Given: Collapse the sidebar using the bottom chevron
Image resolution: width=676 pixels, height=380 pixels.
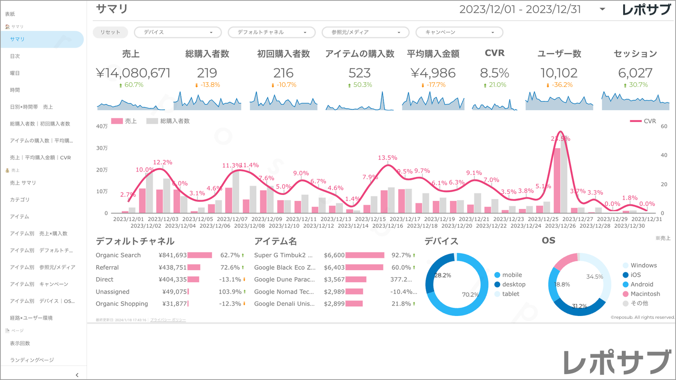Looking at the screenshot, I should click(x=77, y=375).
